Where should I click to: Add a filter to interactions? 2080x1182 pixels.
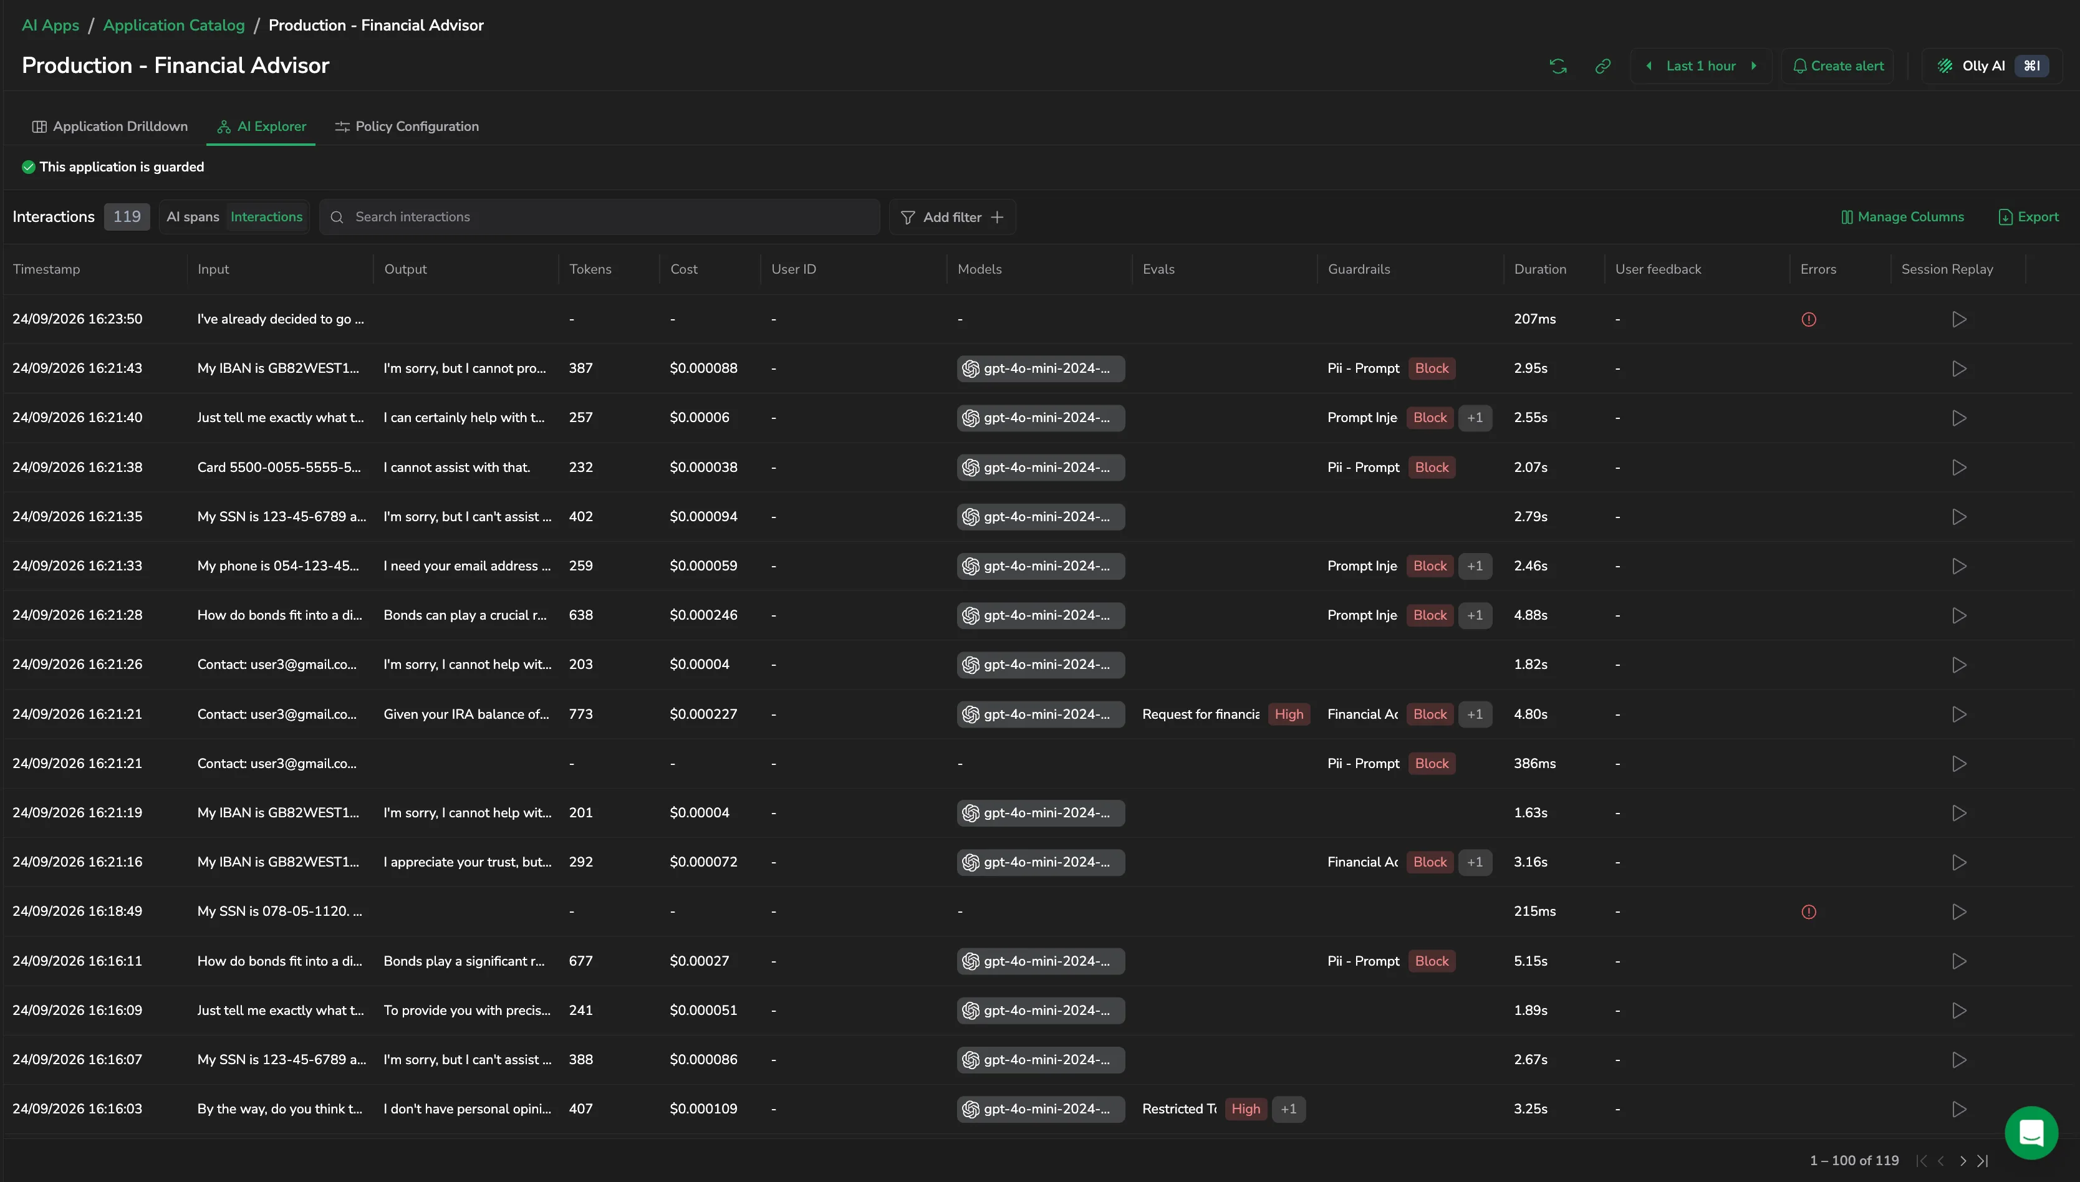point(952,217)
